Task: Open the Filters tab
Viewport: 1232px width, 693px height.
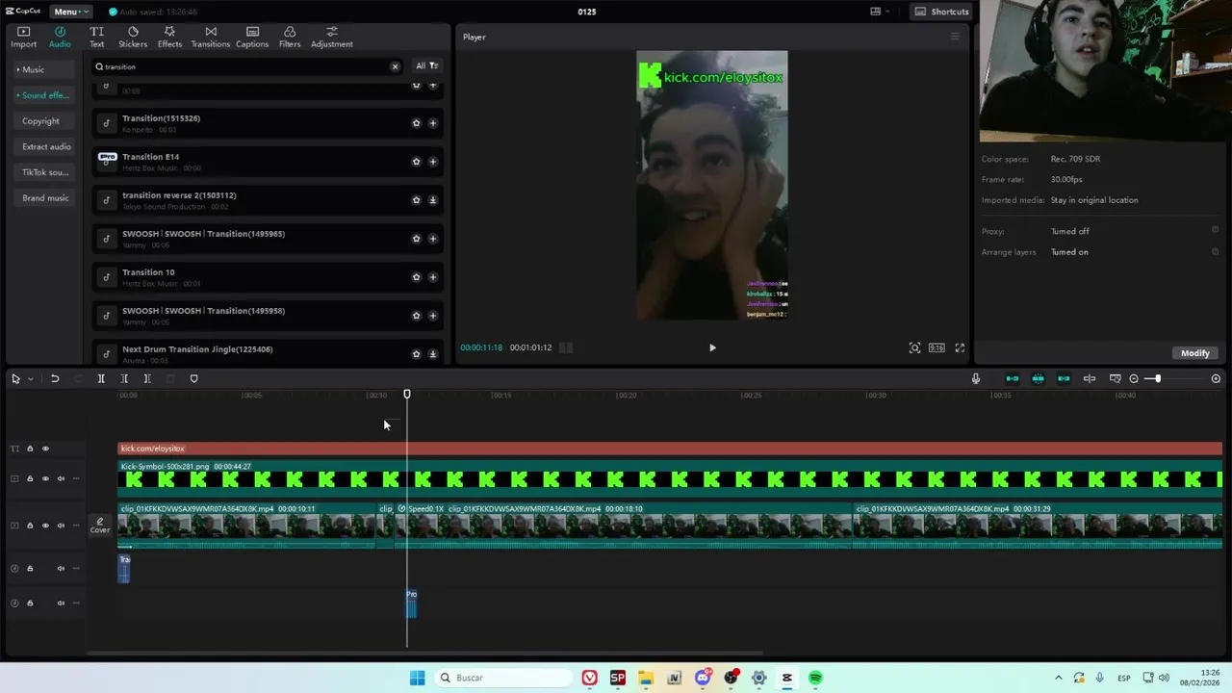Action: 290,37
